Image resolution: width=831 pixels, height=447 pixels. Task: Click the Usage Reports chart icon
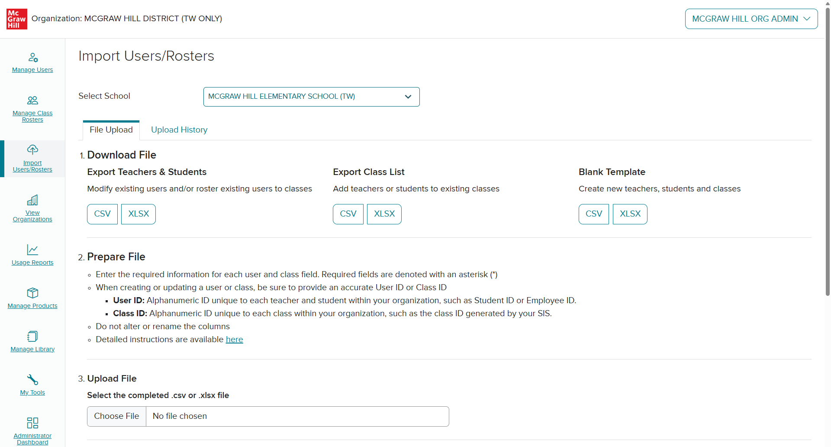(x=32, y=249)
